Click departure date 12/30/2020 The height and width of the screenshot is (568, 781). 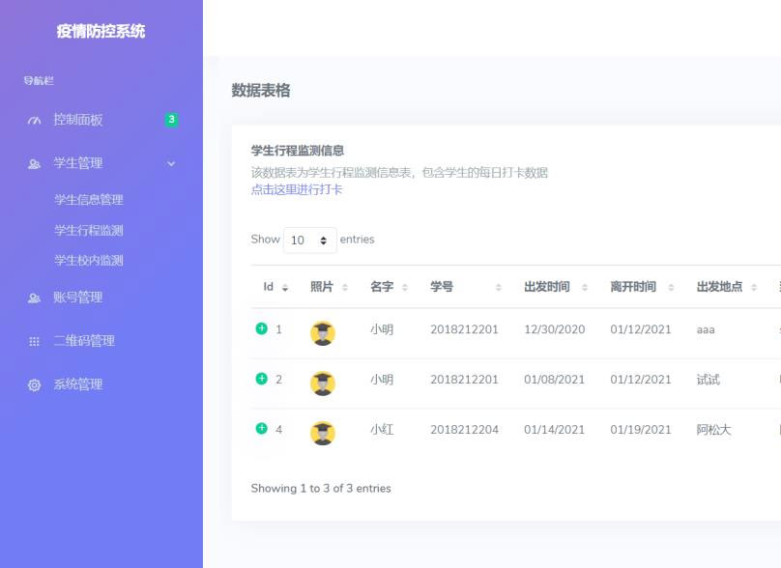click(555, 329)
